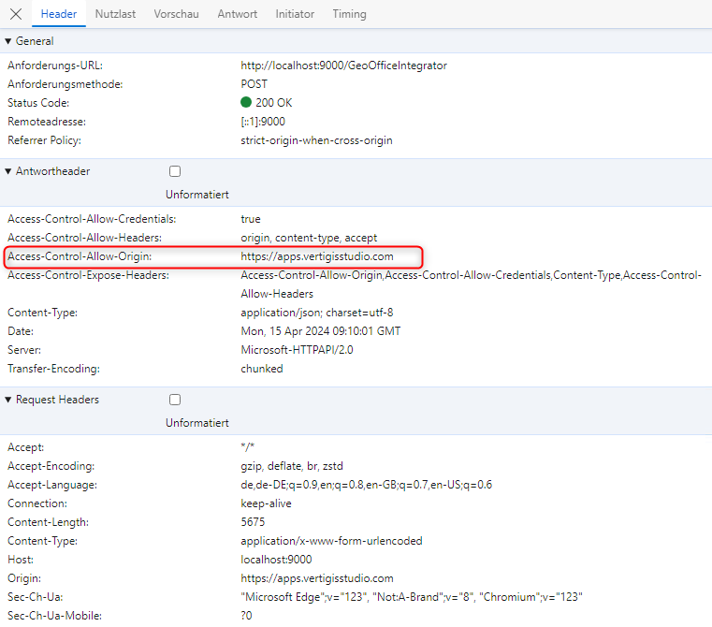Enable Unformatiert checkbox for Antwortheader
The width and height of the screenshot is (712, 627).
pos(175,171)
